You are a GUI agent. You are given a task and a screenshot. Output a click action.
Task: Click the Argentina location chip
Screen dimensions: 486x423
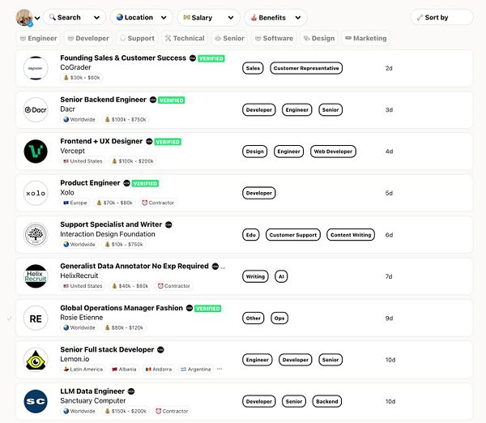tap(196, 370)
